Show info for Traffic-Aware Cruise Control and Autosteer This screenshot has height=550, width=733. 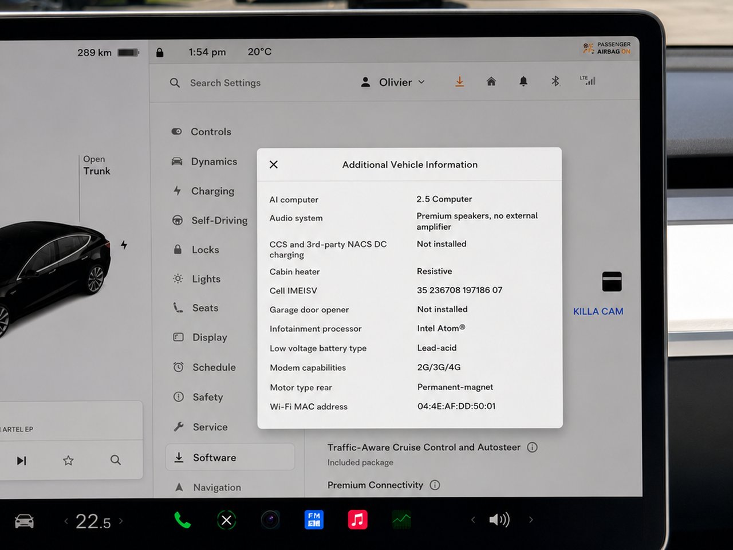[x=533, y=447]
